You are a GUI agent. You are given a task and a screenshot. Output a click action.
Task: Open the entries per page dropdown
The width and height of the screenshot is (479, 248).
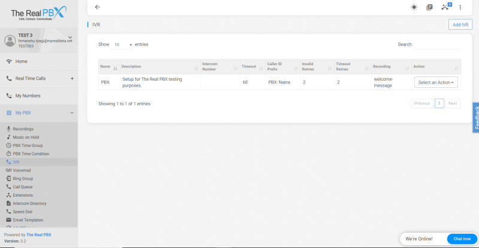click(123, 44)
